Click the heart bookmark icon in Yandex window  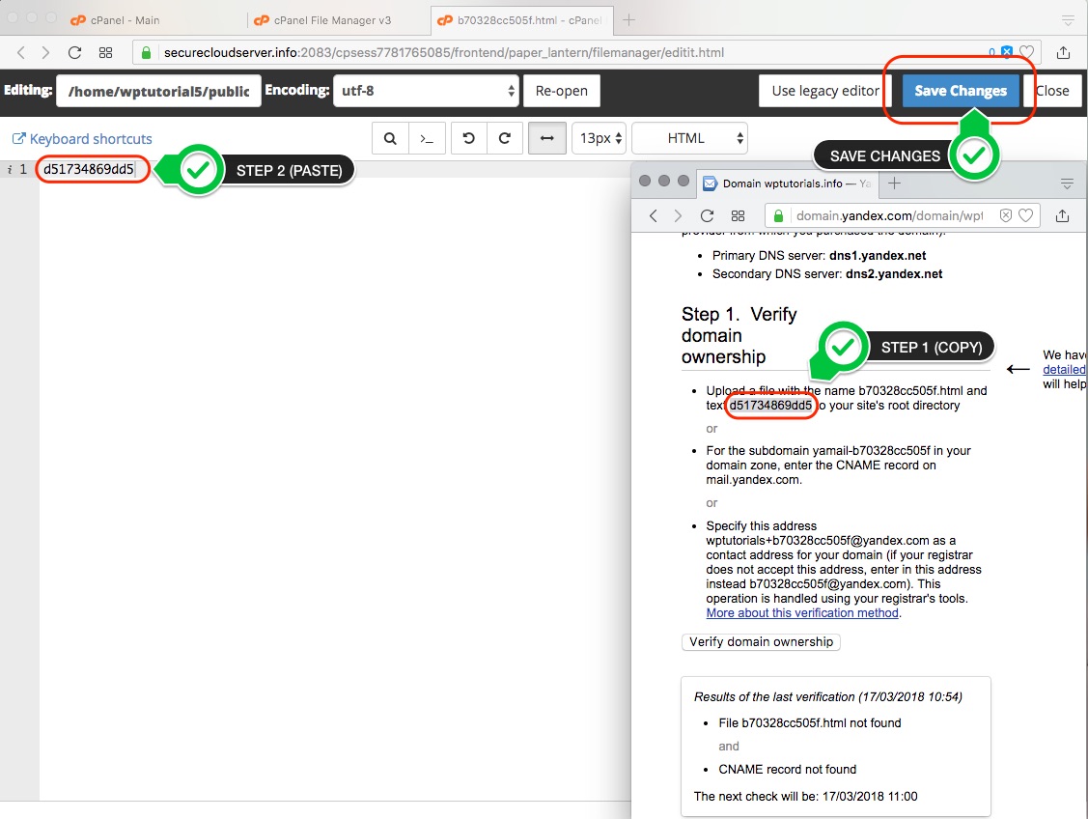(1025, 215)
